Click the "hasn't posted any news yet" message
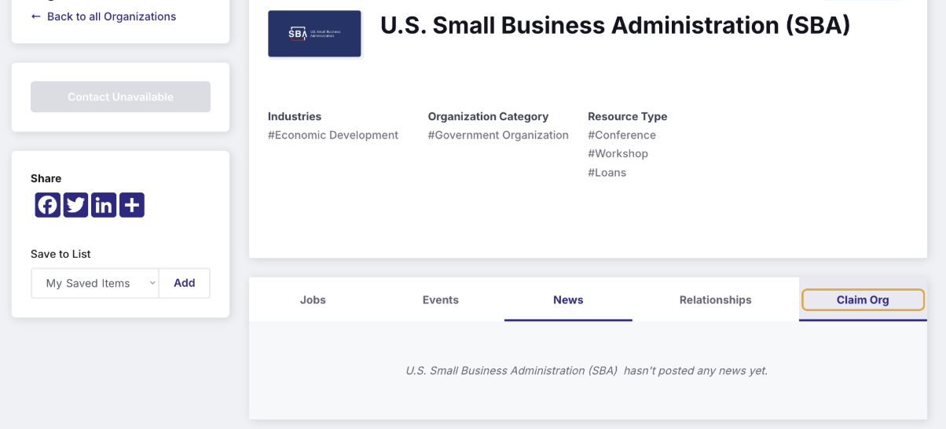Screen dimensions: 946x429 pyautogui.click(x=586, y=370)
